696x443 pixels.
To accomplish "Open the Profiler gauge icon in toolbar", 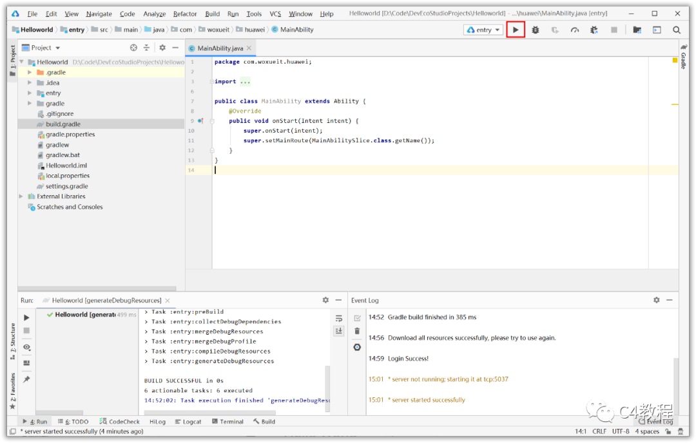I will pyautogui.click(x=575, y=30).
